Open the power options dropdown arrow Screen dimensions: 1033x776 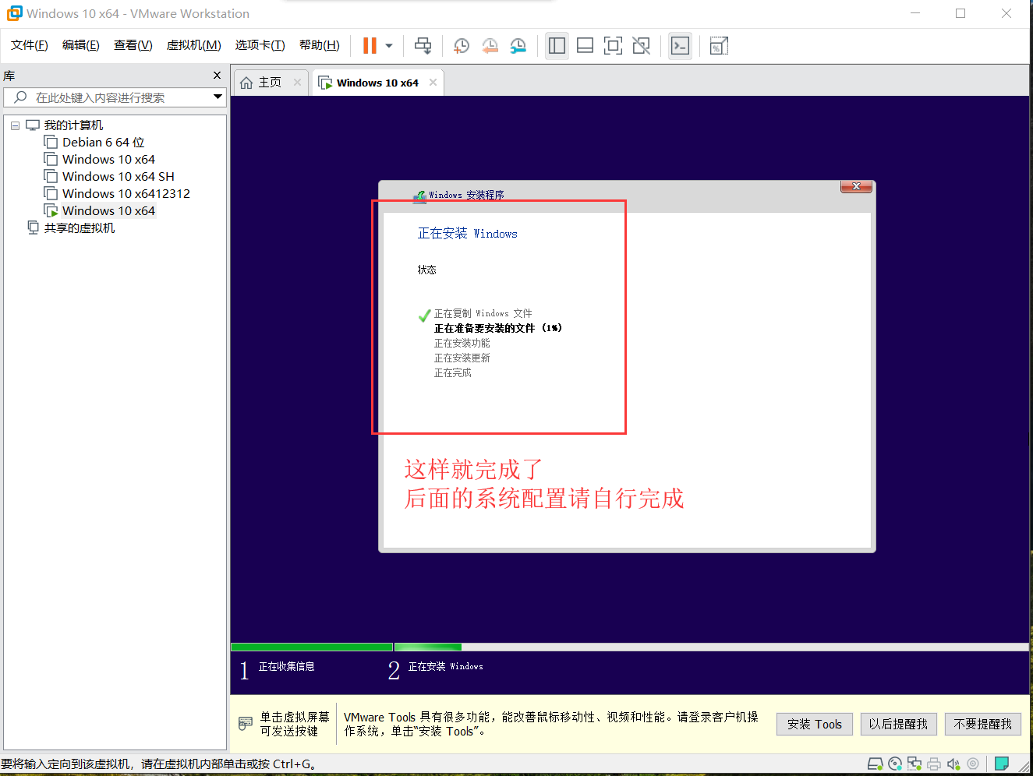coord(389,46)
